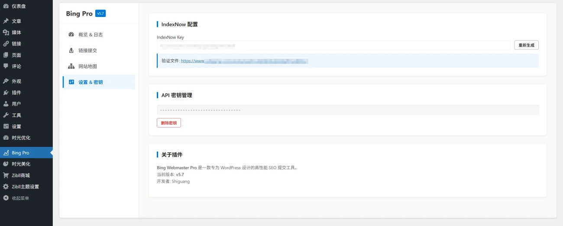Click the 设置 sliders icon in sidebar
The image size is (563, 226).
click(x=6, y=126)
